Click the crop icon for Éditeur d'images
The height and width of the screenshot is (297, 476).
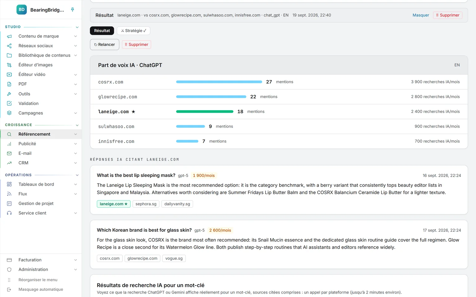pos(9,65)
